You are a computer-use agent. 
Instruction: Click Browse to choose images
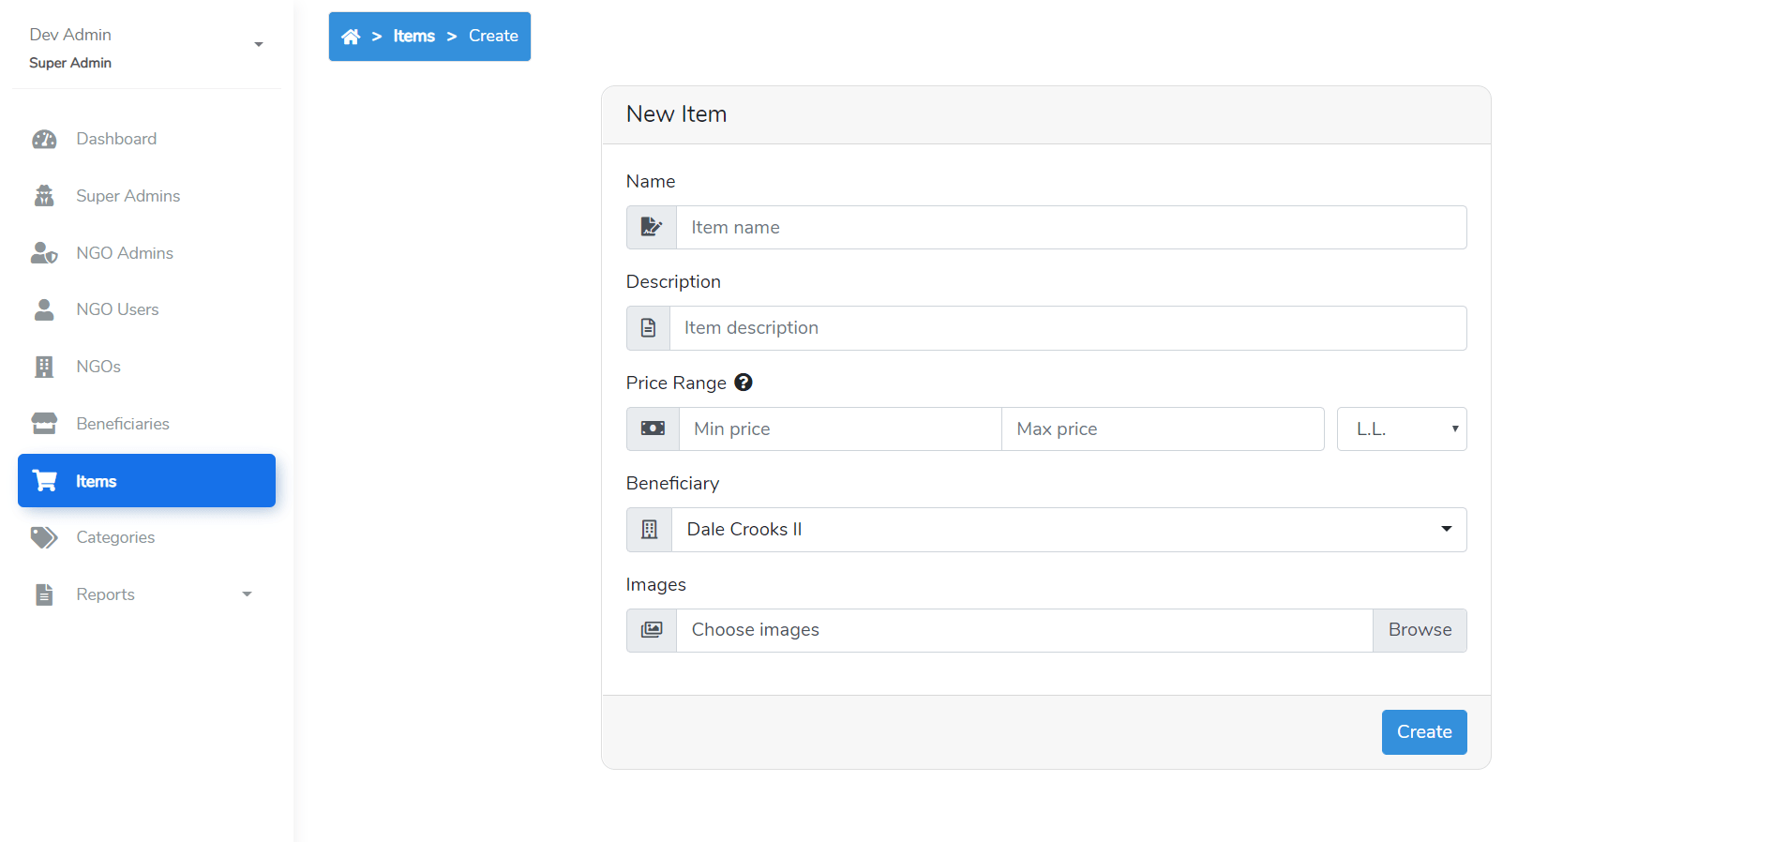click(x=1419, y=630)
